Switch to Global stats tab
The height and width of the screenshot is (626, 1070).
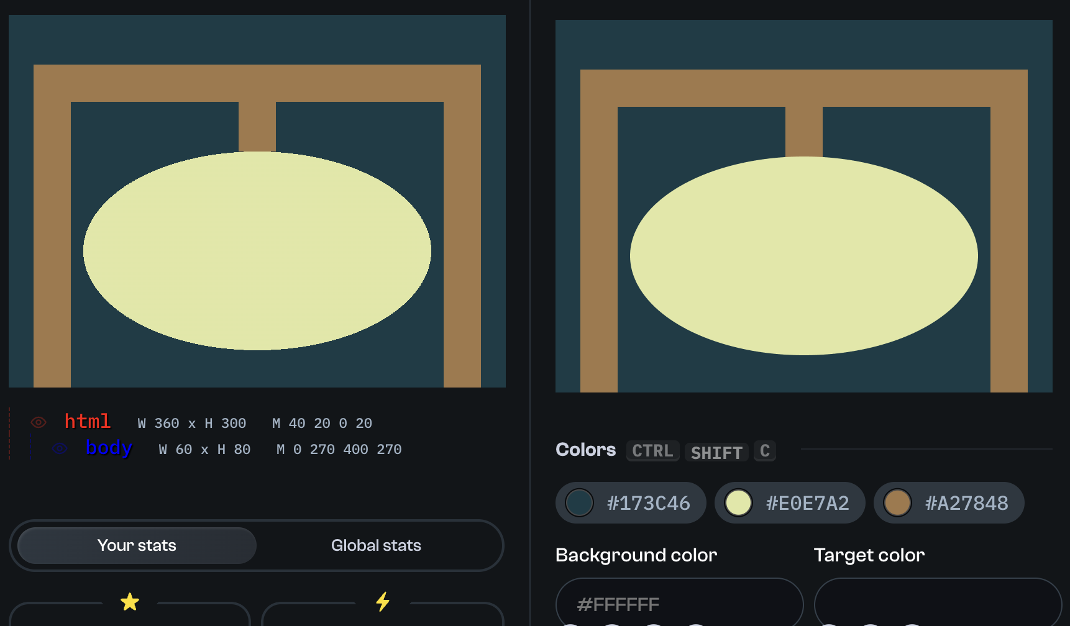(376, 545)
